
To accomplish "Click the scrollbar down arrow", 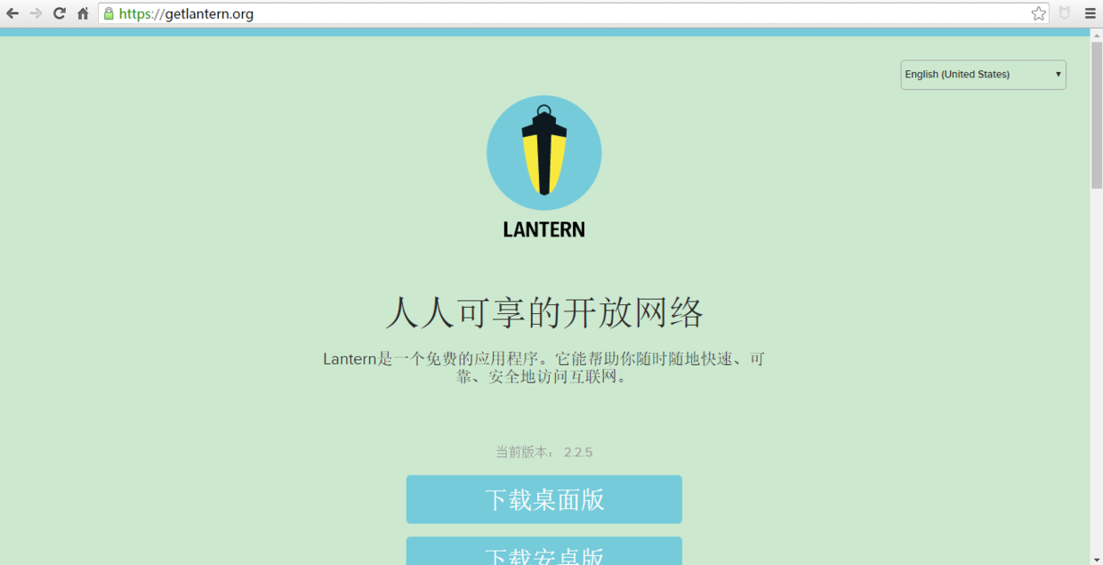I will click(x=1097, y=559).
